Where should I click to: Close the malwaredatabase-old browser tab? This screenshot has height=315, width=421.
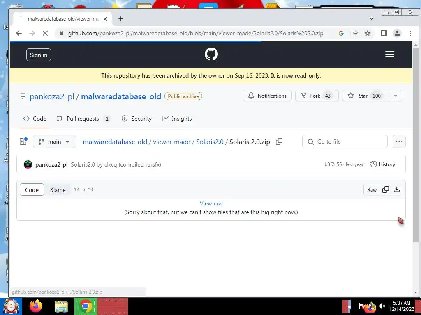coord(105,19)
